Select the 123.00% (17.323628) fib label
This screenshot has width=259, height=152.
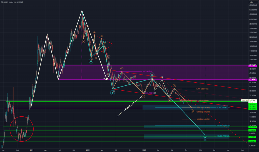203,112
